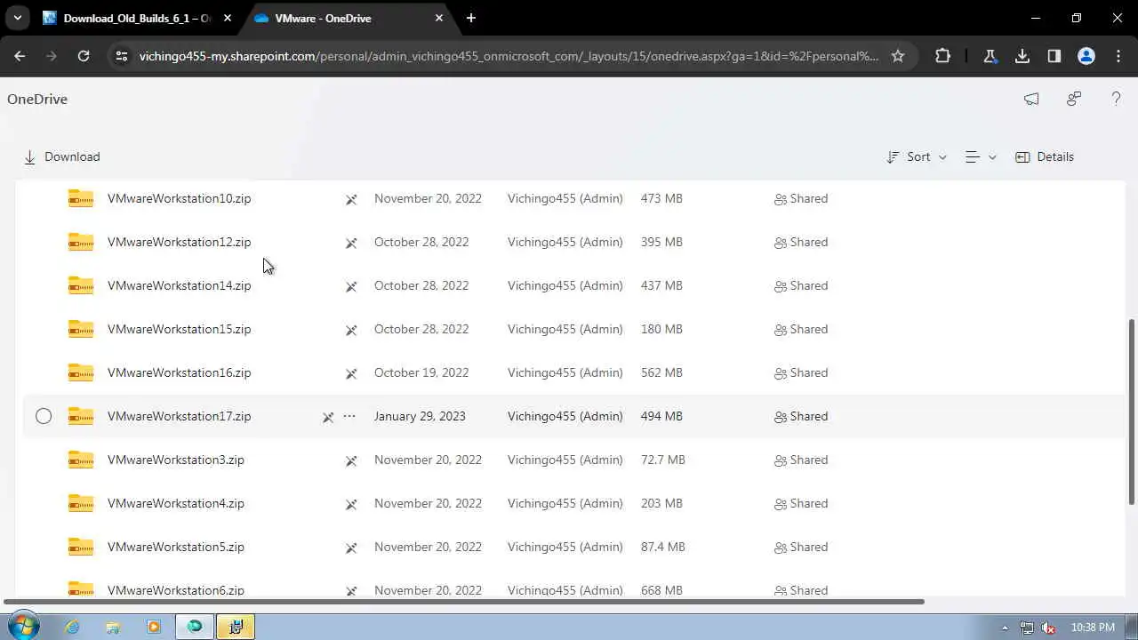Open the VMwareWorkstation17.zip file
Screen dimensions: 1138x640
[x=179, y=416]
